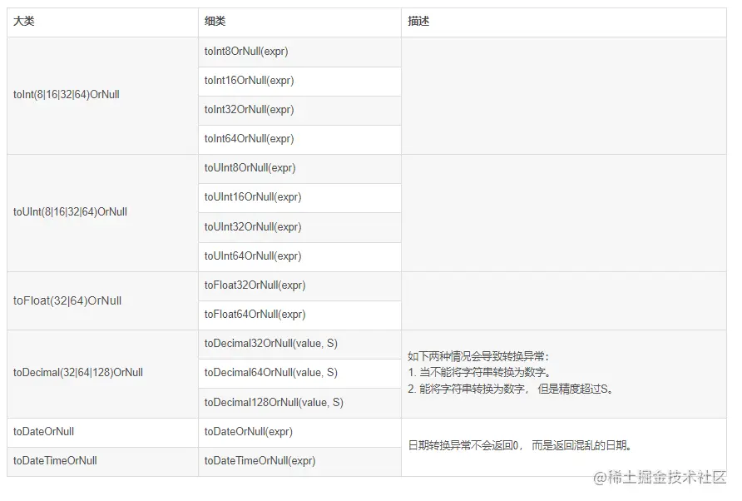This screenshot has height=501, width=742.
Task: Select the toDateOrNull cell in 大类 column
Action: (x=102, y=432)
